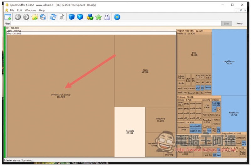
Task: Open the Edit menu
Action: (x=19, y=10)
